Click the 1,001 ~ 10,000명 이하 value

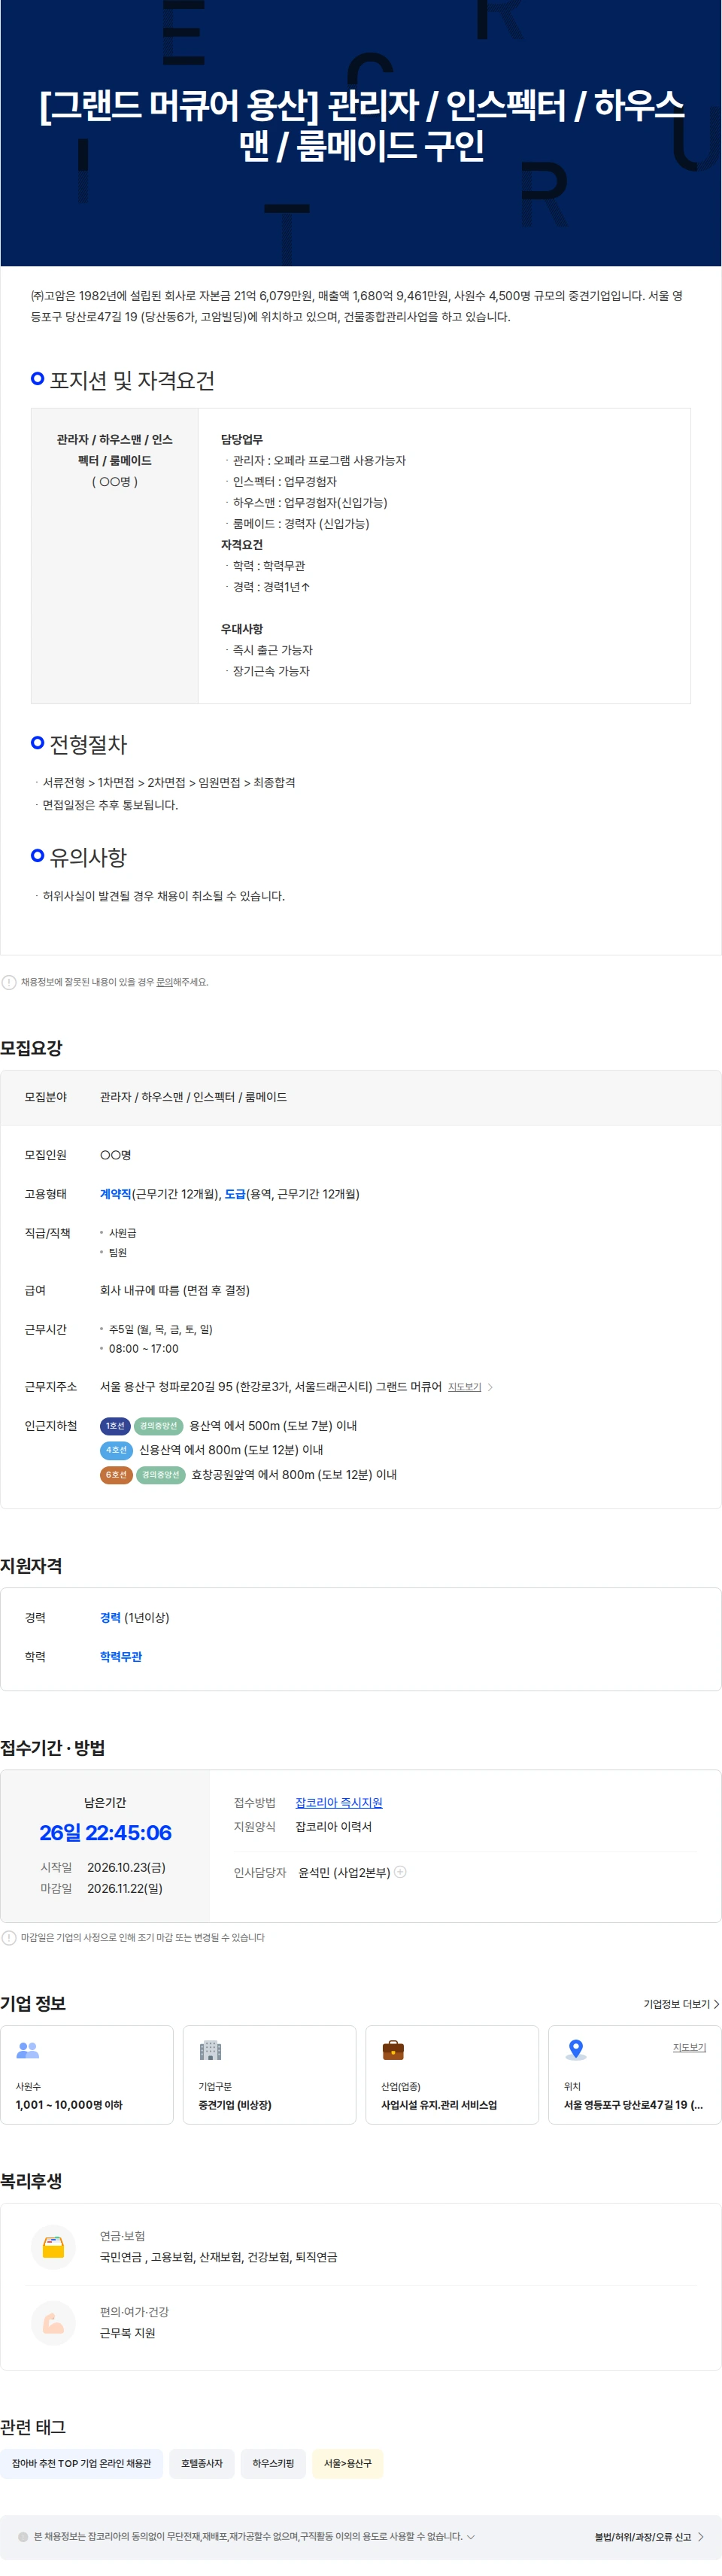tap(69, 2105)
